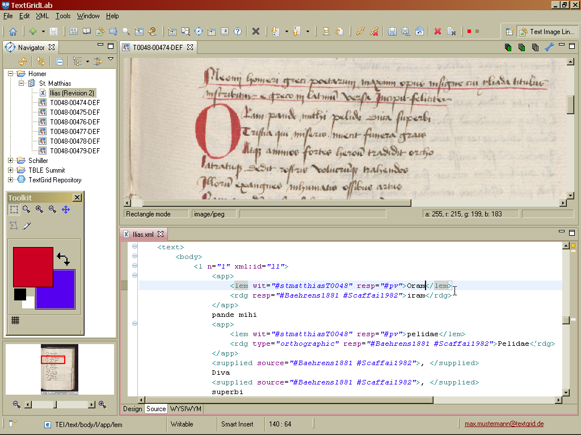Click the manuscript thumbnail preview
This screenshot has width=581, height=435.
[x=60, y=369]
